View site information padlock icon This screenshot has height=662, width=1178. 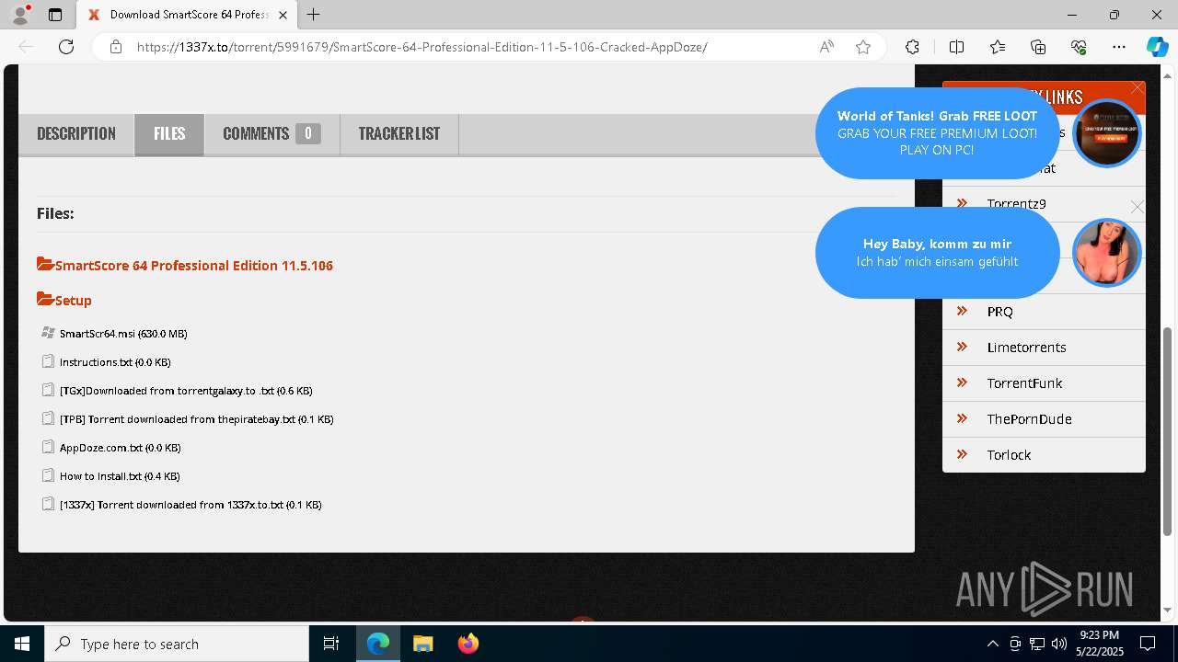(x=116, y=47)
